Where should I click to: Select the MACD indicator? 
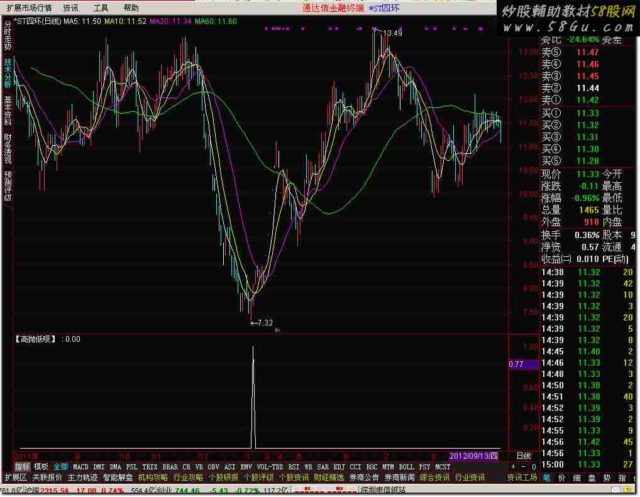click(x=80, y=467)
